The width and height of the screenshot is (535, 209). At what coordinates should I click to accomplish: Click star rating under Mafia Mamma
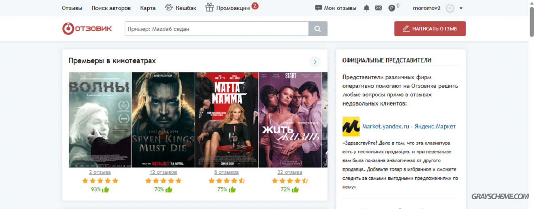[227, 181]
